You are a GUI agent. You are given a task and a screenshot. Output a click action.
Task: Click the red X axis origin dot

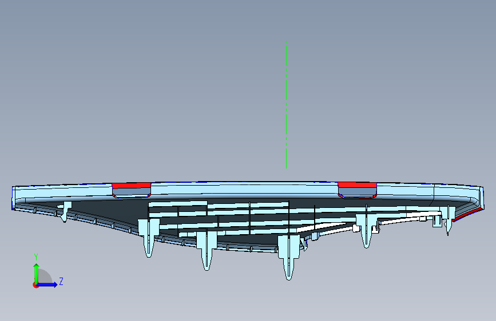[35, 286]
